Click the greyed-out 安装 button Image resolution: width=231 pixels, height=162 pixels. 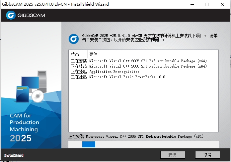[x=173, y=155]
